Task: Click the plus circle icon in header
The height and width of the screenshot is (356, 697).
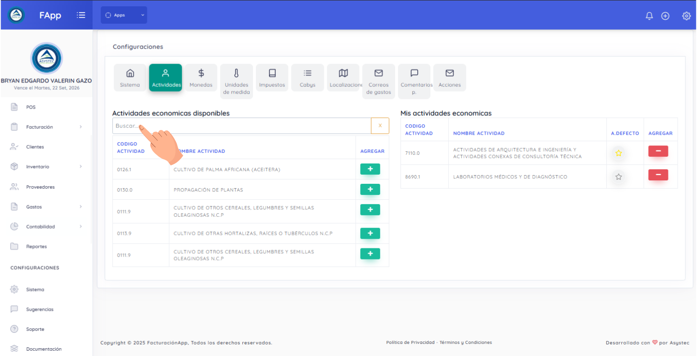Action: pyautogui.click(x=665, y=16)
